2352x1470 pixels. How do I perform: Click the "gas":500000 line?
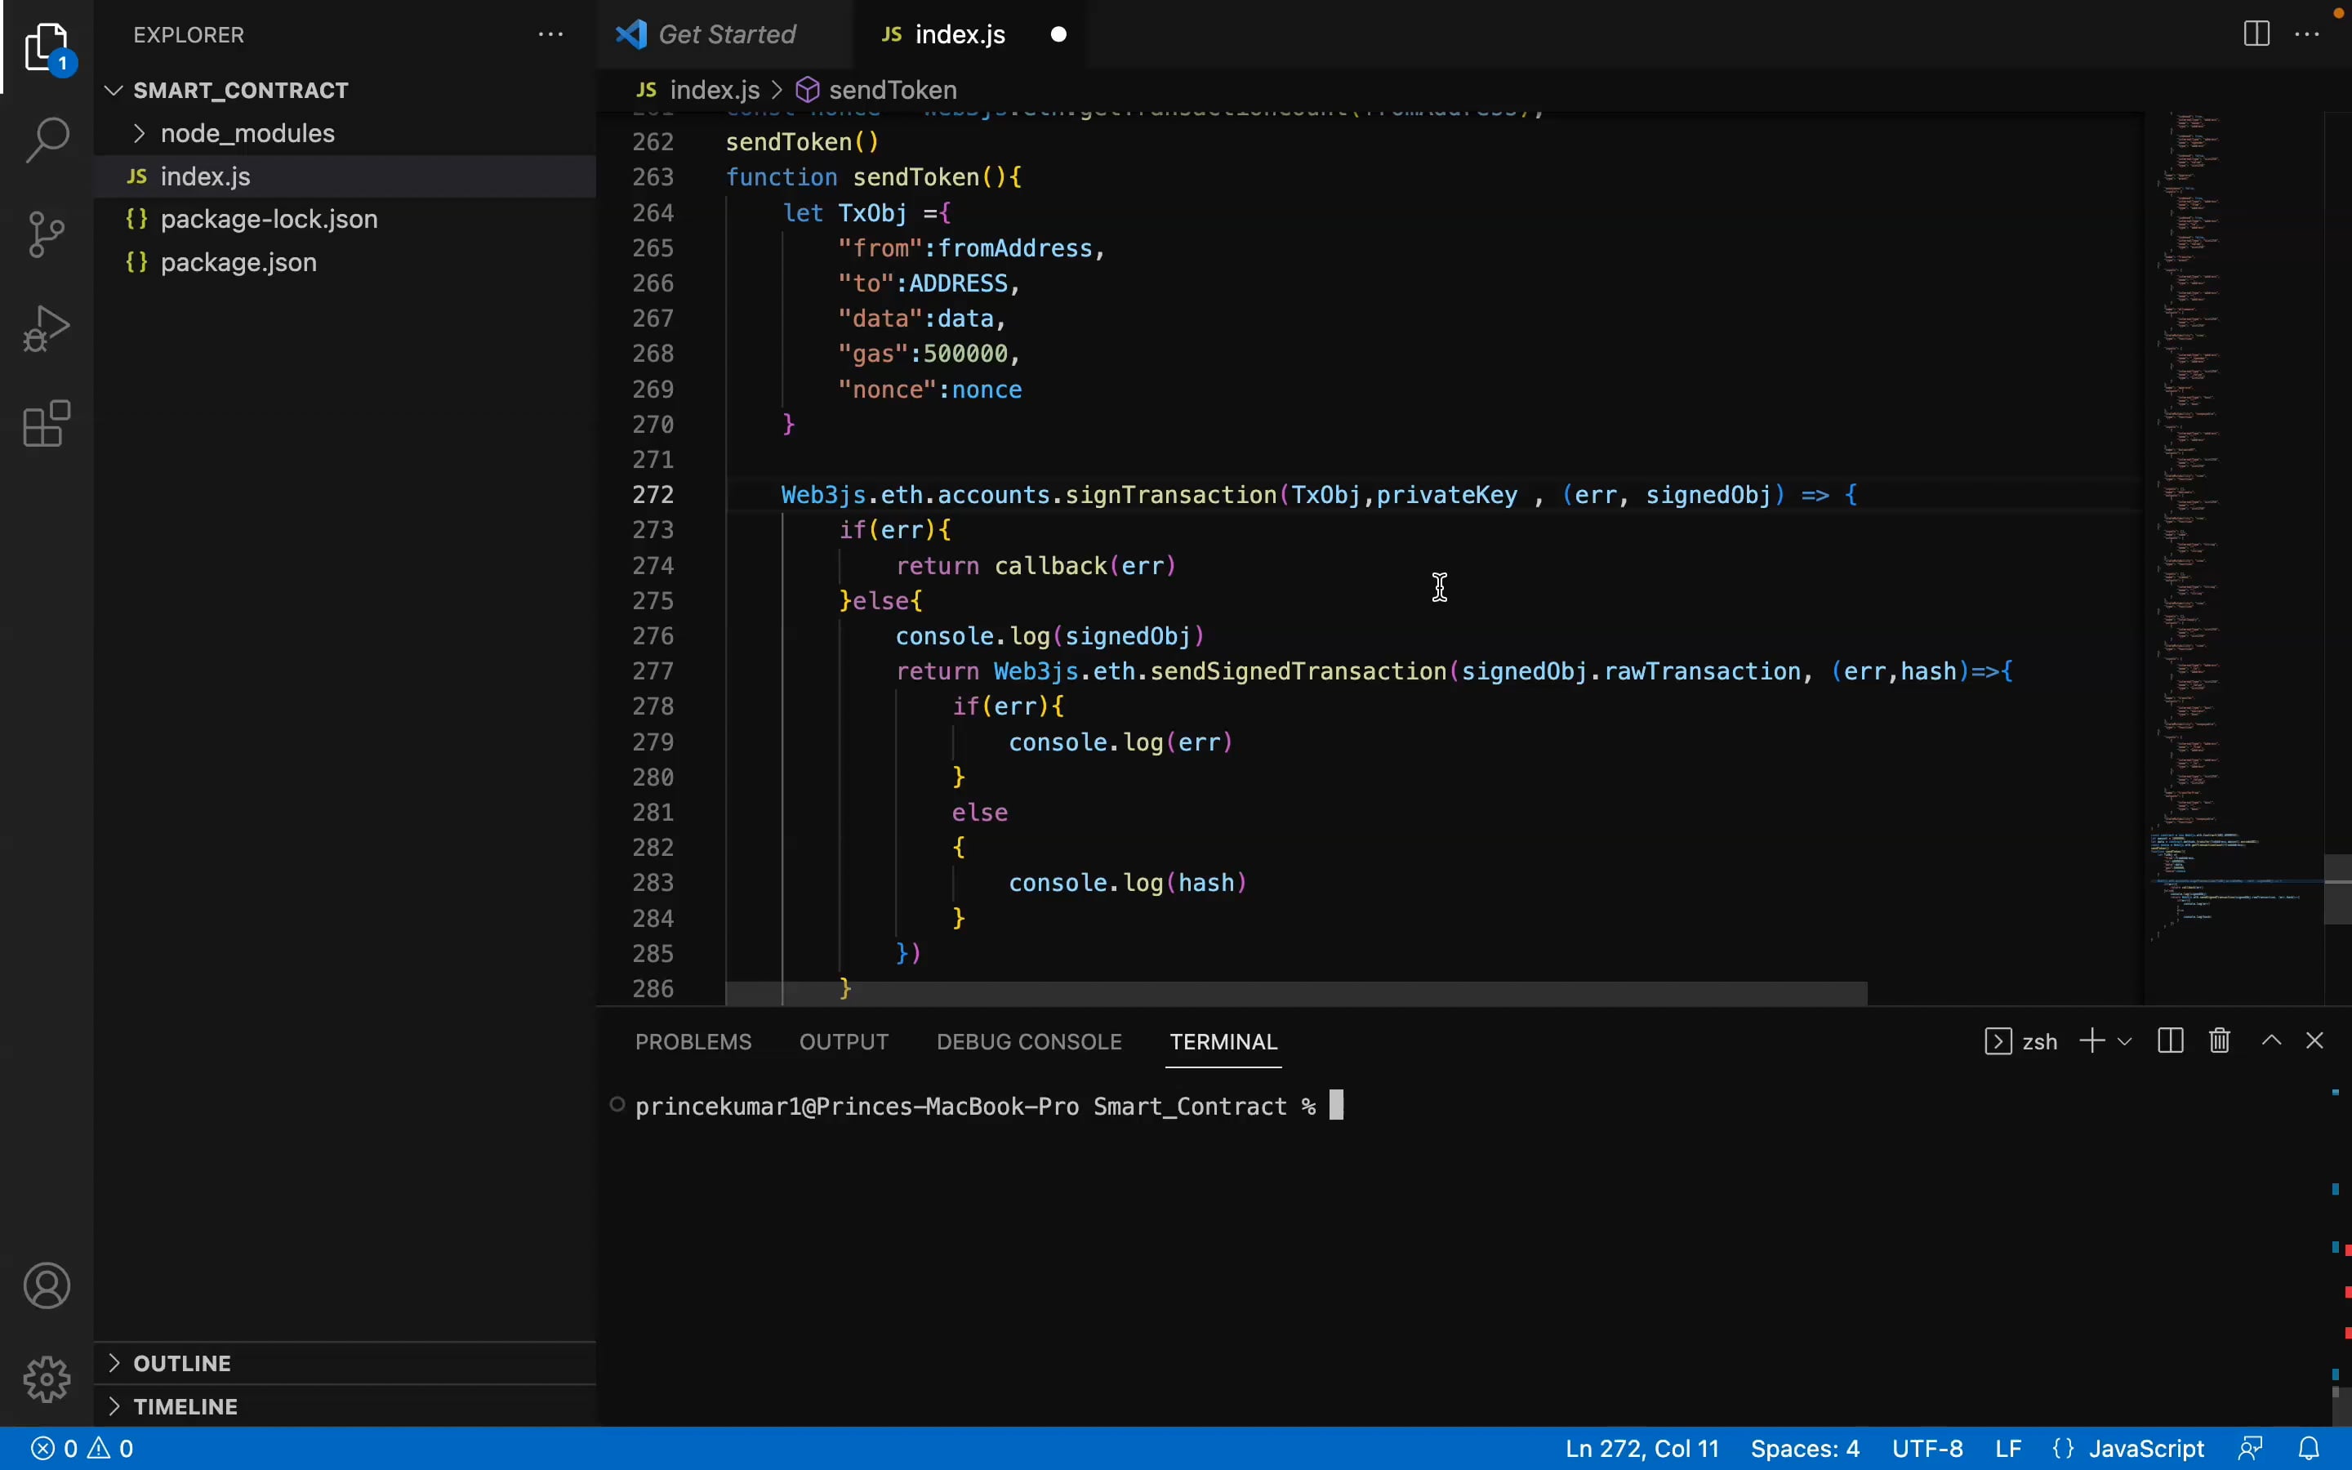[x=929, y=354]
